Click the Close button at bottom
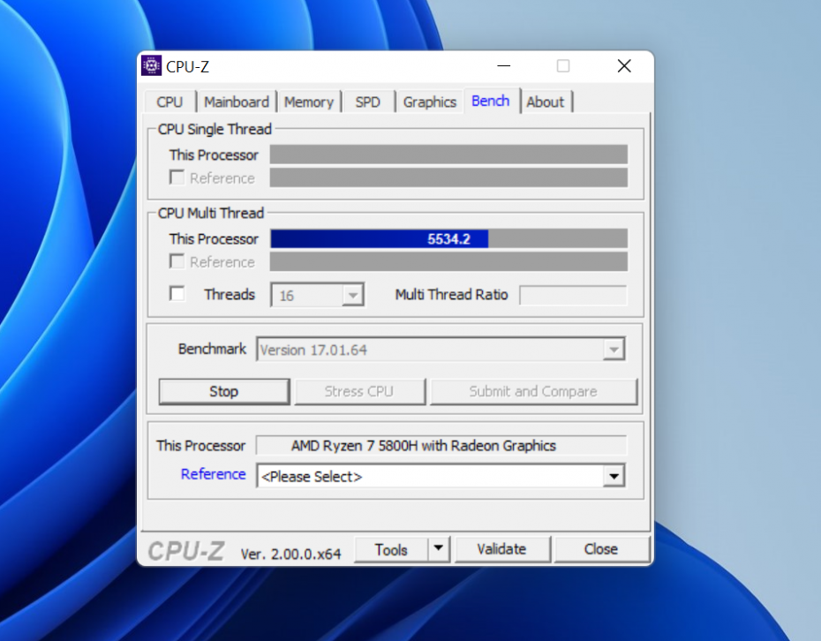This screenshot has height=641, width=821. pyautogui.click(x=601, y=549)
